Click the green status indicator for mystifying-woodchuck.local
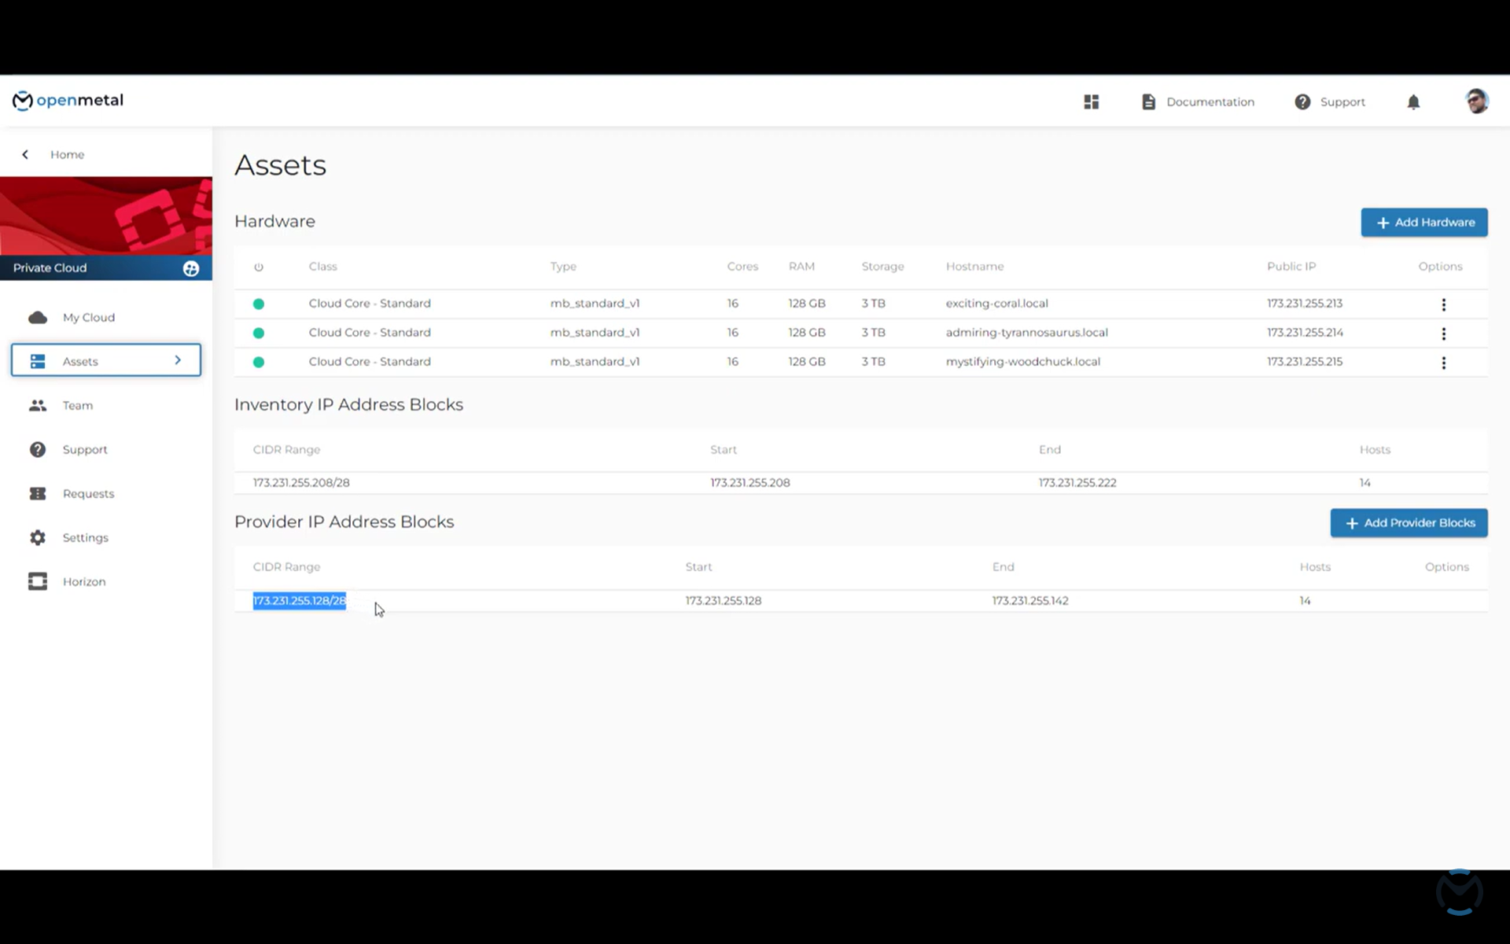1510x944 pixels. click(260, 362)
